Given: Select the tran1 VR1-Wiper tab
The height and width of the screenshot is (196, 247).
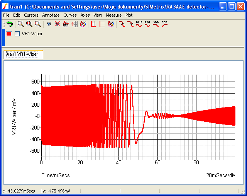Looking at the screenshot, I should click(x=22, y=55).
